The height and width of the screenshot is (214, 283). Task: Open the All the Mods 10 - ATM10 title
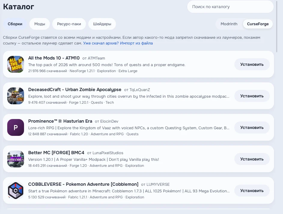coord(54,58)
